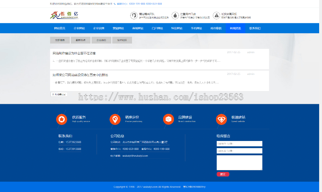322x192 pixels.
Task: Focus the second message form input field
Action: pos(239,151)
